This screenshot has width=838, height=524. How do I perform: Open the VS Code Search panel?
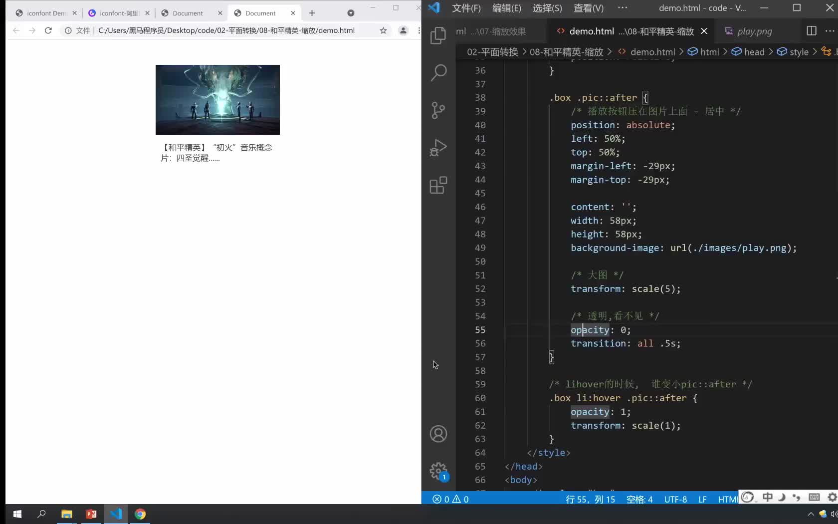[438, 73]
